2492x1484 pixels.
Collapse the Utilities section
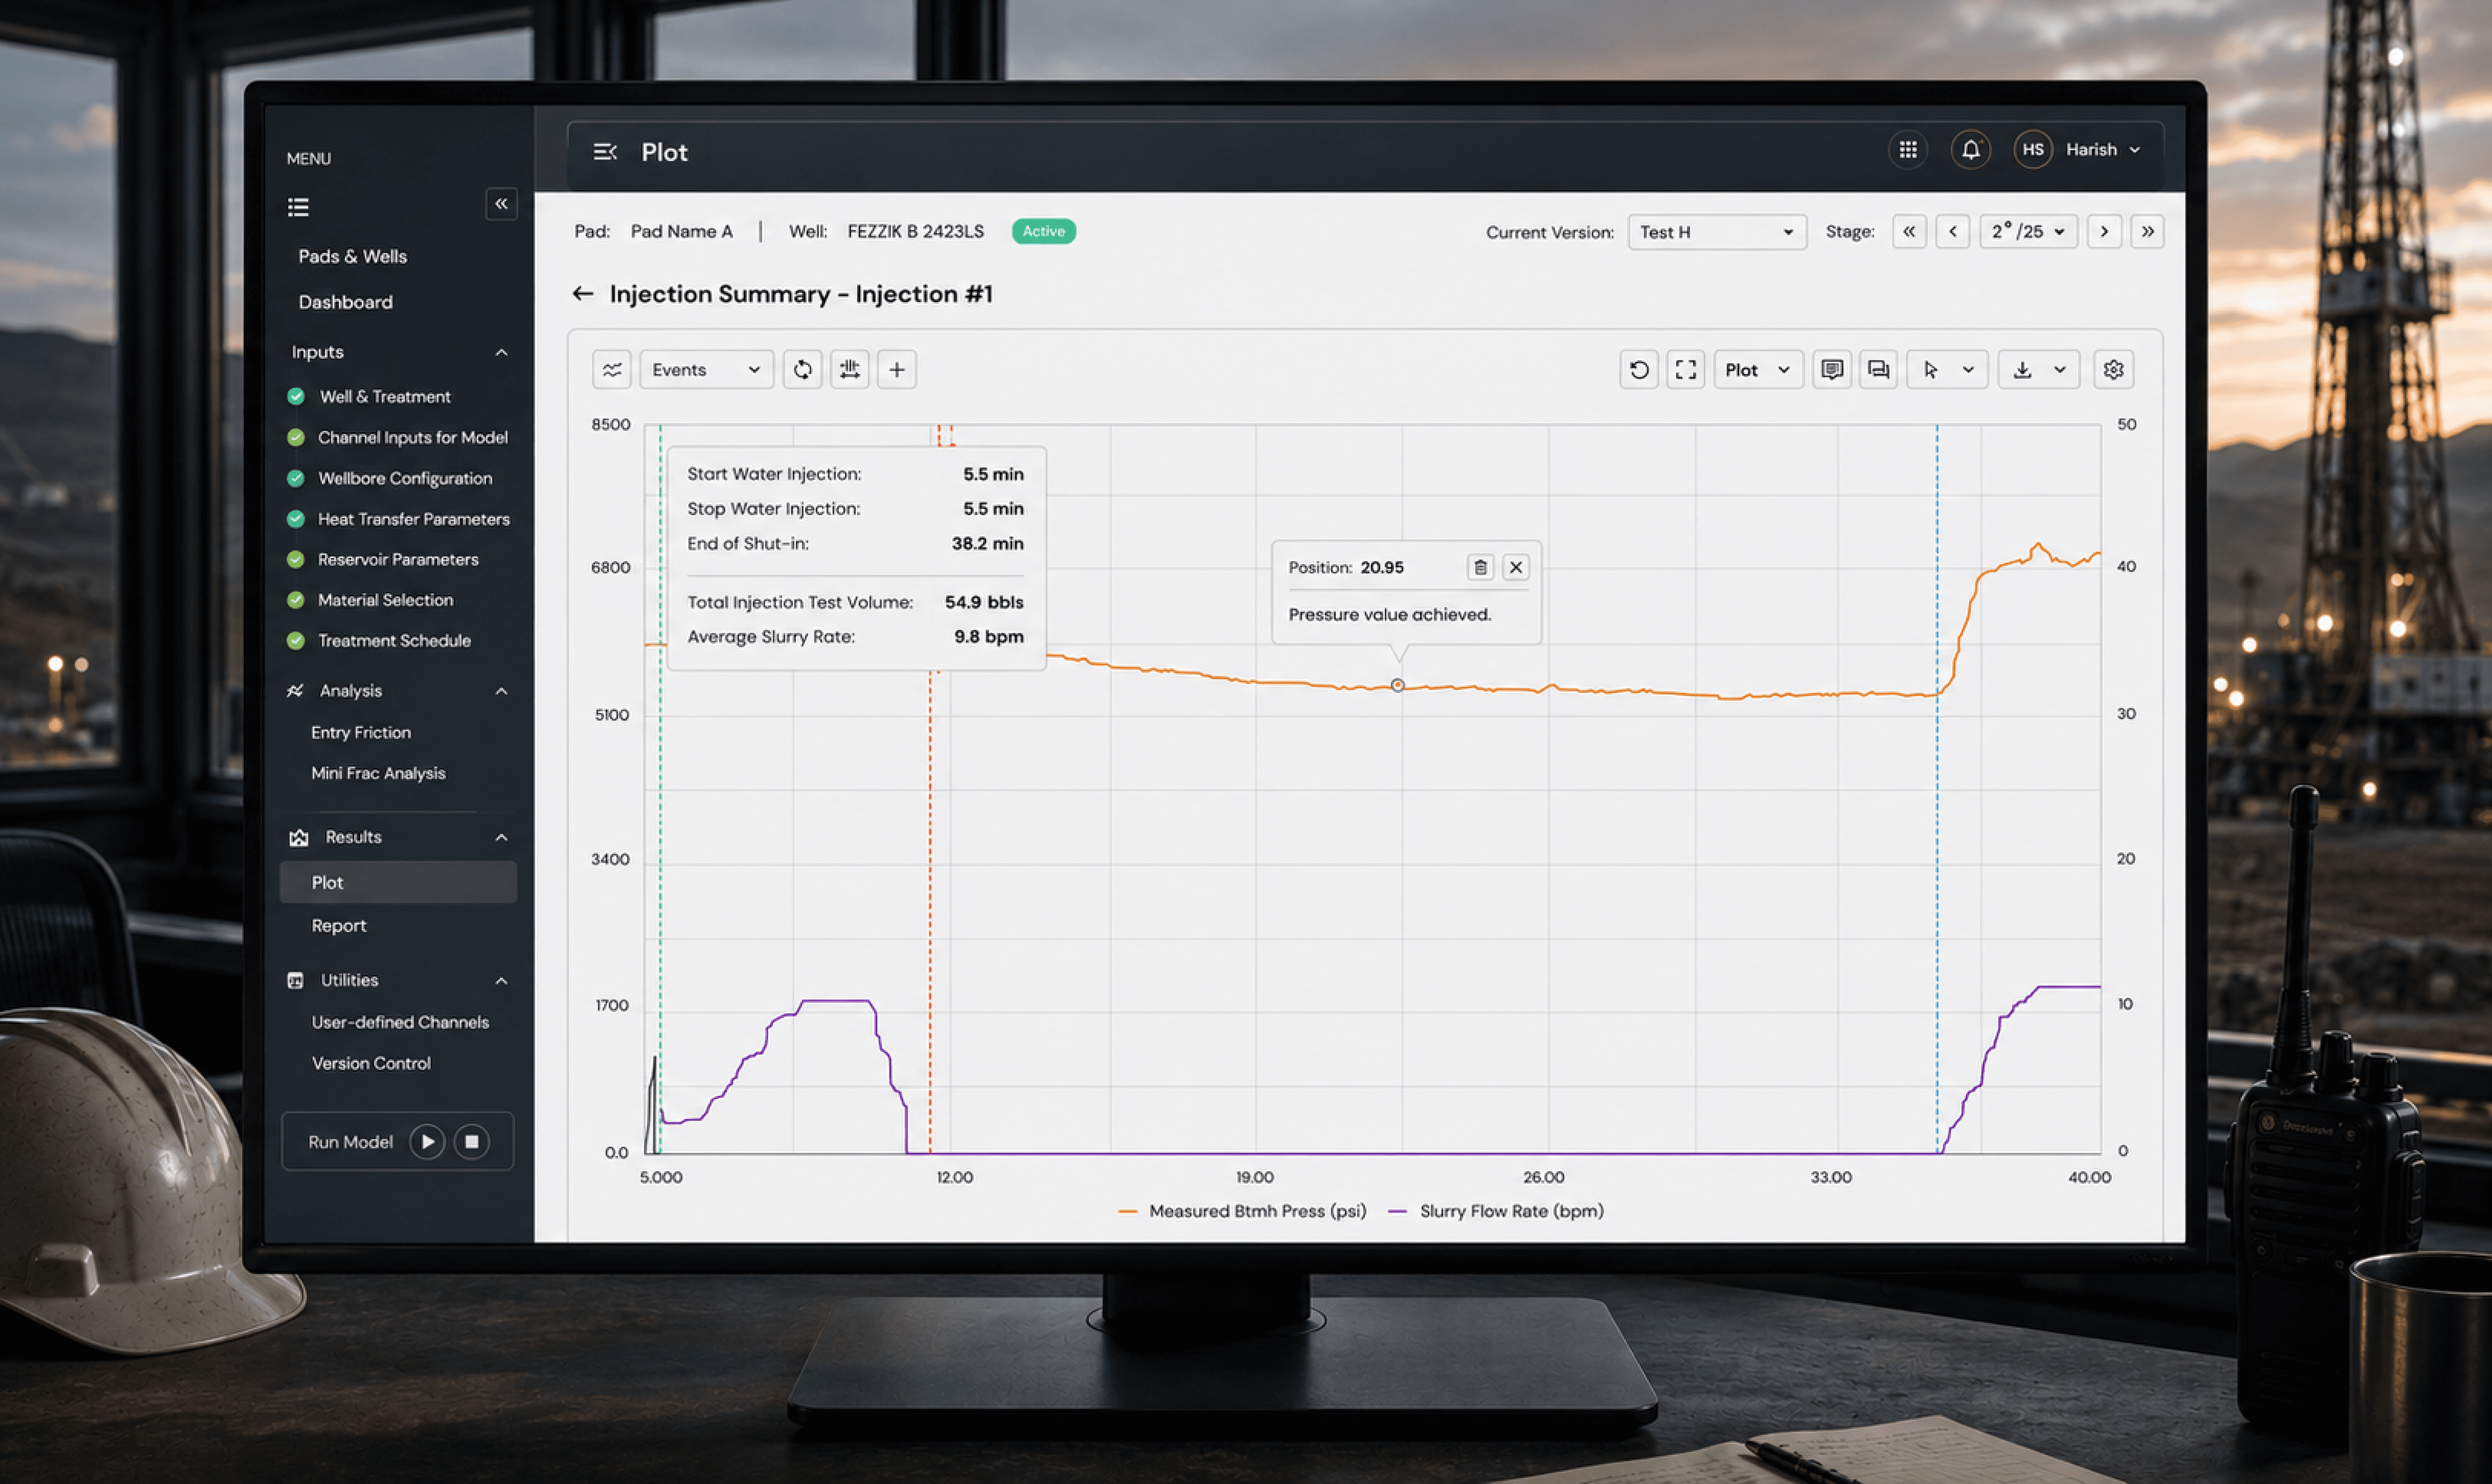[501, 981]
